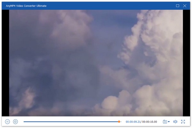Click the clouds video preview area
The width and height of the screenshot is (192, 128).
tap(96, 63)
